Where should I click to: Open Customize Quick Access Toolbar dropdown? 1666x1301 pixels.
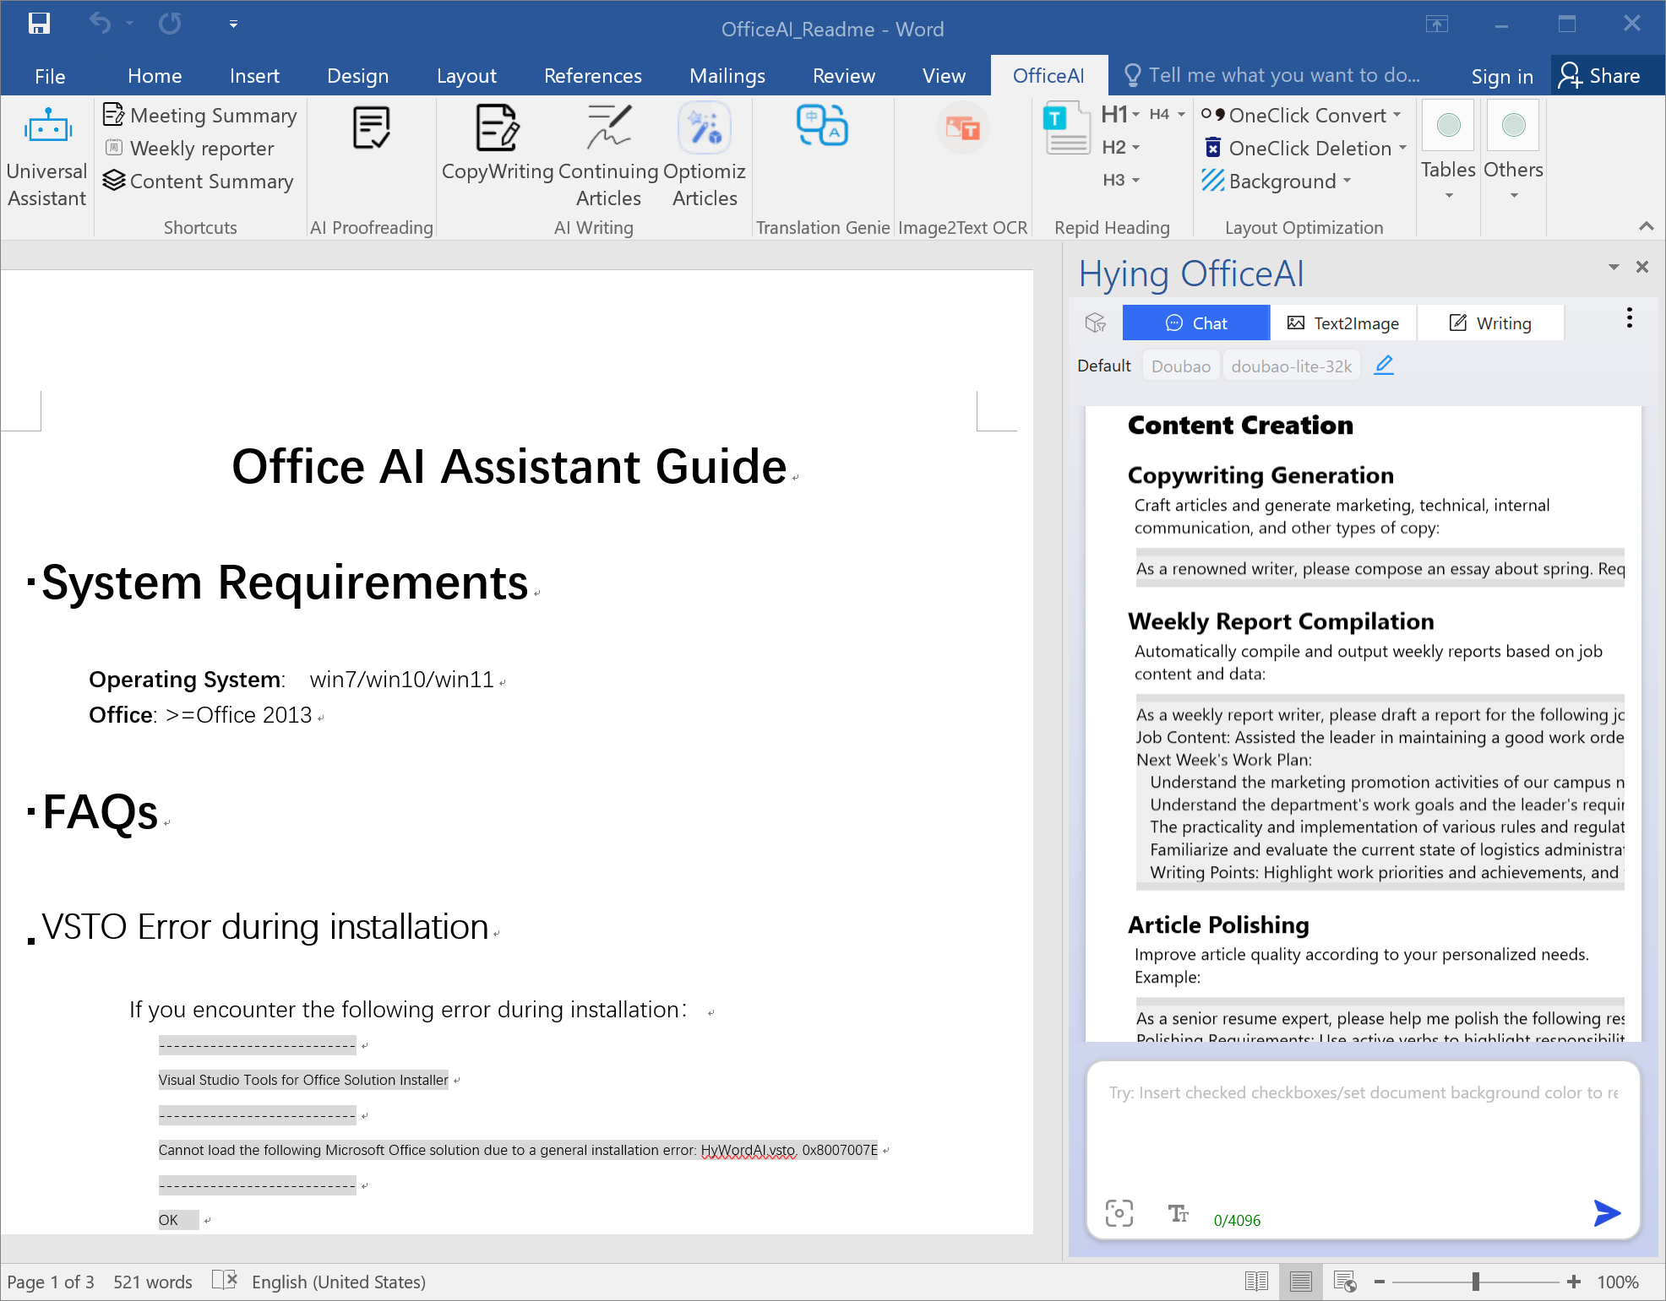pyautogui.click(x=233, y=24)
